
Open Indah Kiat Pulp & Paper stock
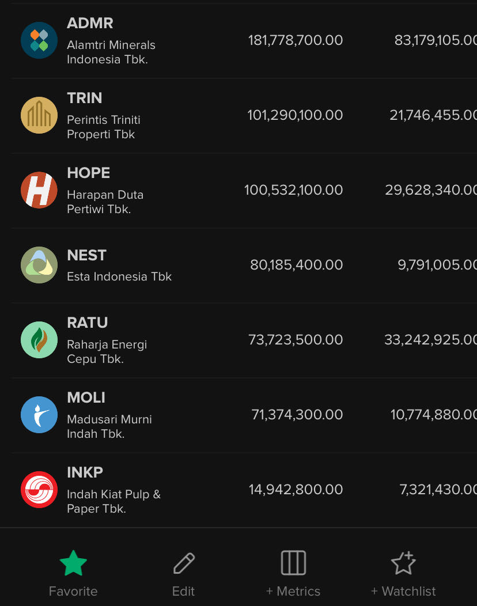(x=113, y=501)
